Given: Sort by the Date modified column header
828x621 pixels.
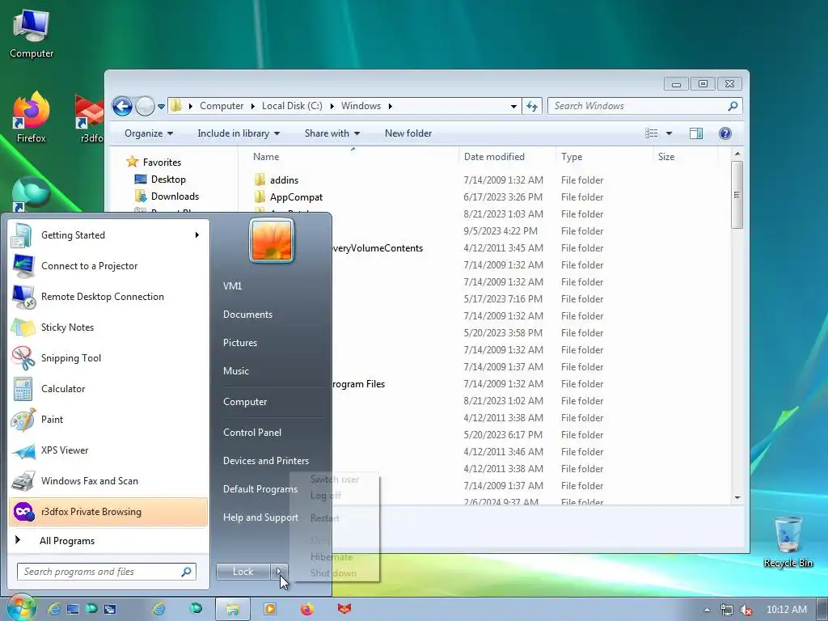Looking at the screenshot, I should pyautogui.click(x=507, y=157).
